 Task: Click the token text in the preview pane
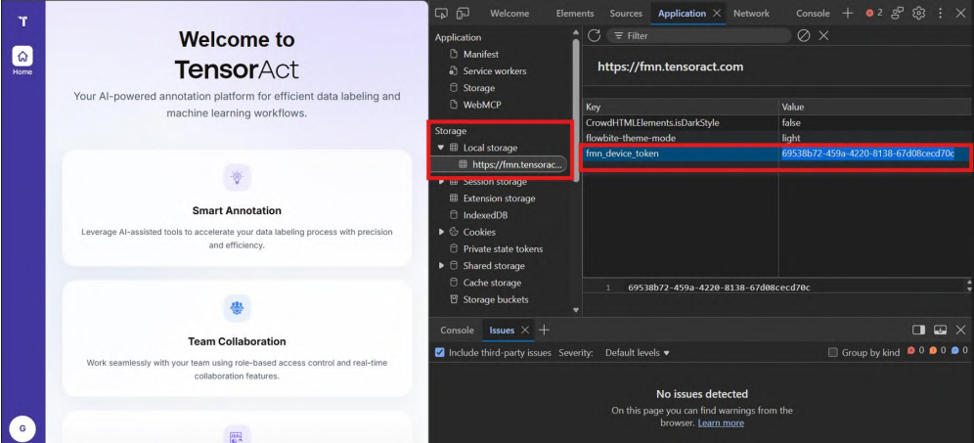click(720, 288)
